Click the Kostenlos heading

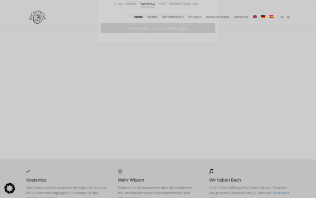[36, 180]
